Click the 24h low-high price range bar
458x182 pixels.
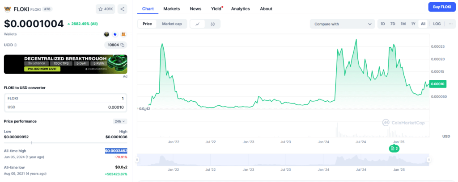pos(66,143)
